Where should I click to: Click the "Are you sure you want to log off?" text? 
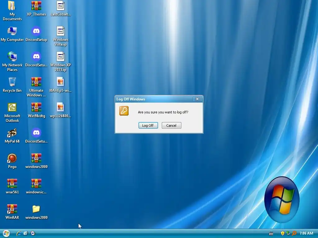163,112
